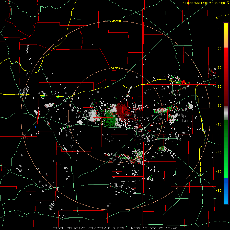
Task: Click the positive 90 scale value
Action: click(x=220, y=30)
